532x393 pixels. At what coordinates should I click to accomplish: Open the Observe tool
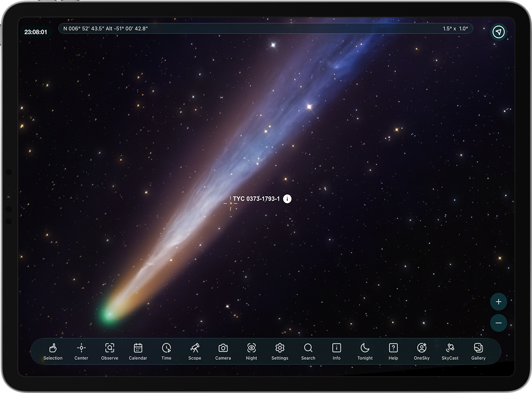click(x=110, y=351)
